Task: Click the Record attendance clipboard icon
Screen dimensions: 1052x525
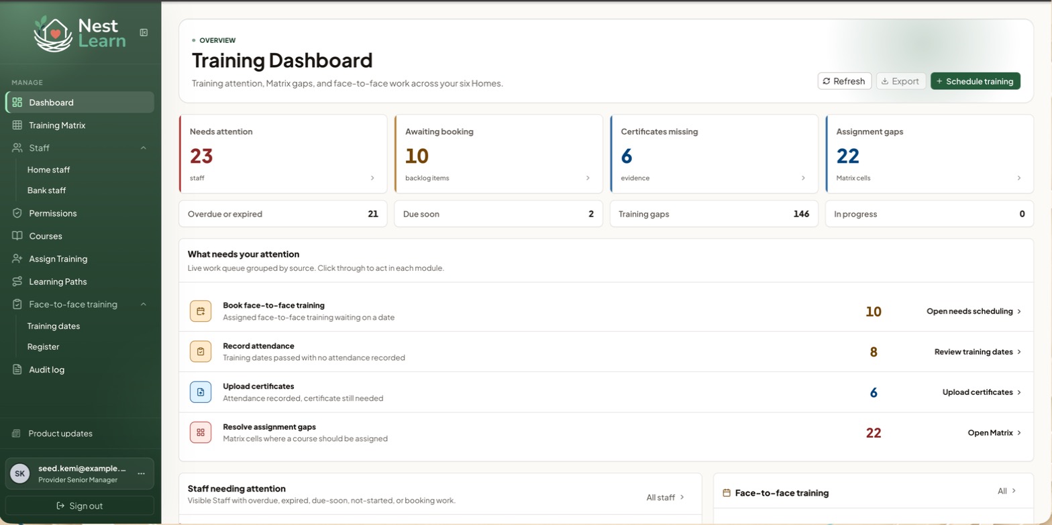Action: (201, 351)
